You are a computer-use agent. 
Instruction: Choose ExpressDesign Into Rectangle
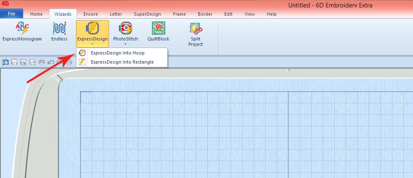(122, 62)
